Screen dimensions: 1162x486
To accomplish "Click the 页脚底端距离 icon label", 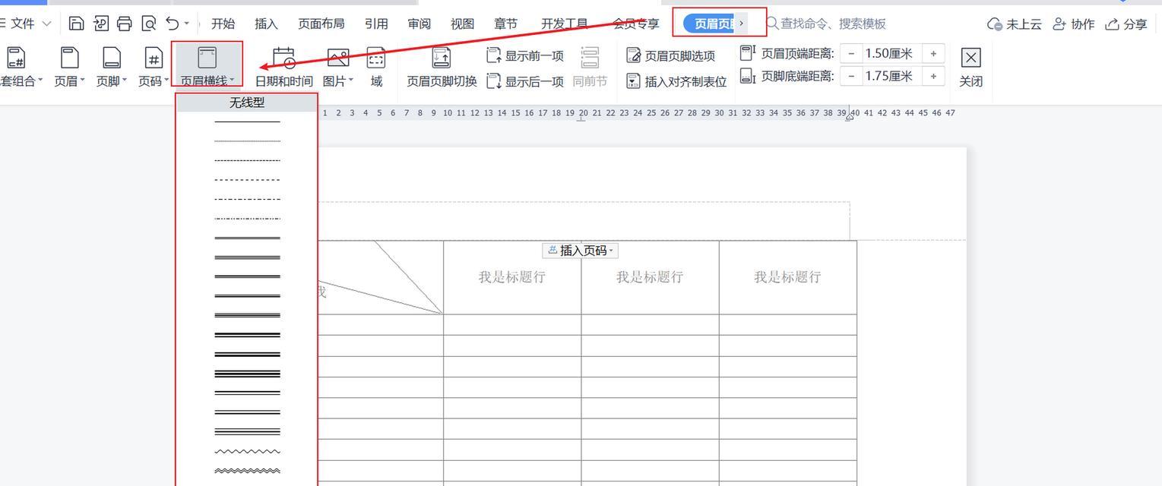I will coord(748,76).
